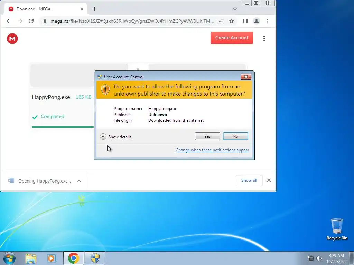Open Windows Explorer from taskbar
The width and height of the screenshot is (354, 265).
(31, 258)
